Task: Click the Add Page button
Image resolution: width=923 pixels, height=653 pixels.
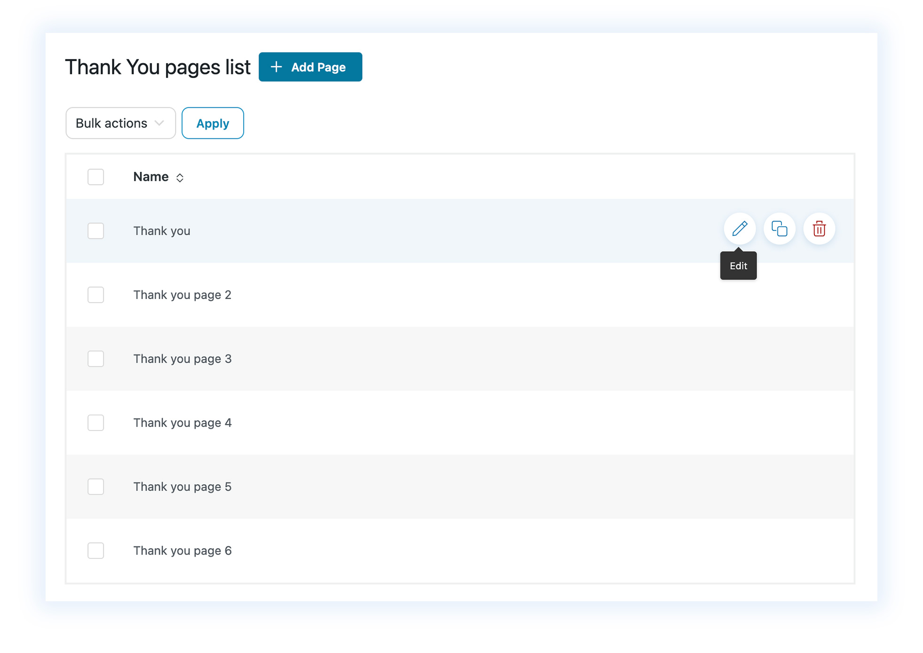Action: coord(310,67)
